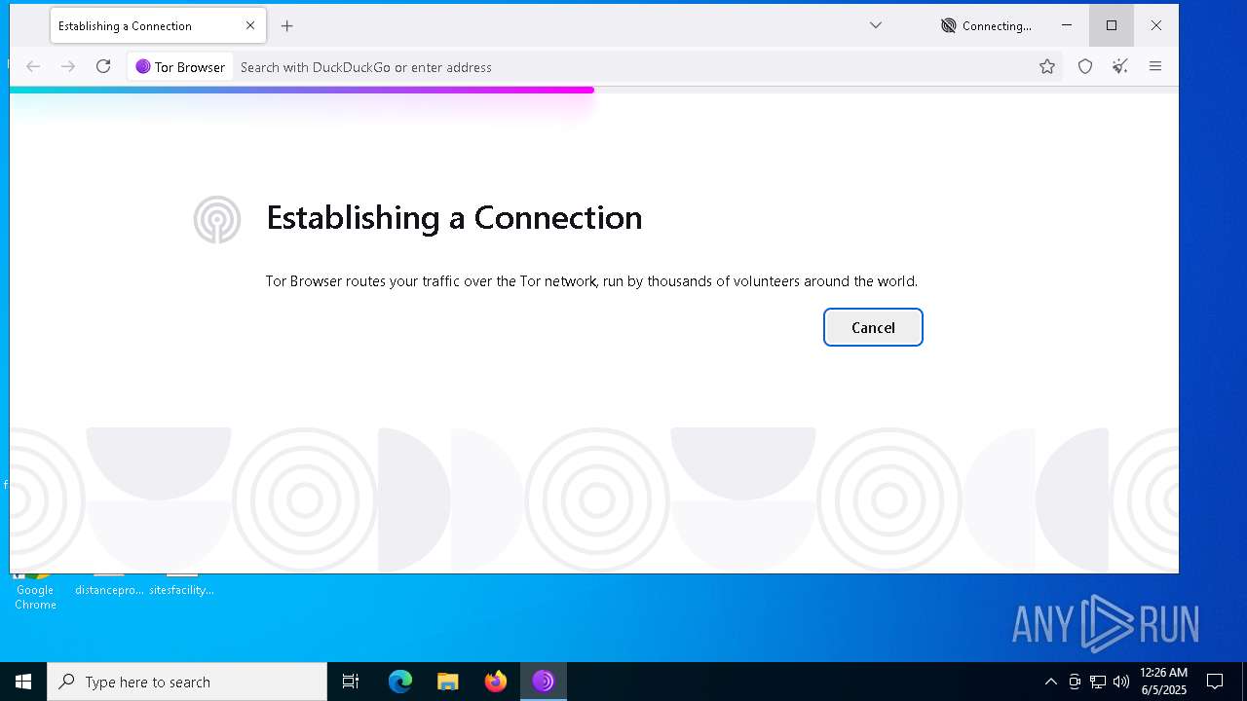This screenshot has height=701, width=1247.
Task: Launch Firefox from the taskbar
Action: [496, 682]
